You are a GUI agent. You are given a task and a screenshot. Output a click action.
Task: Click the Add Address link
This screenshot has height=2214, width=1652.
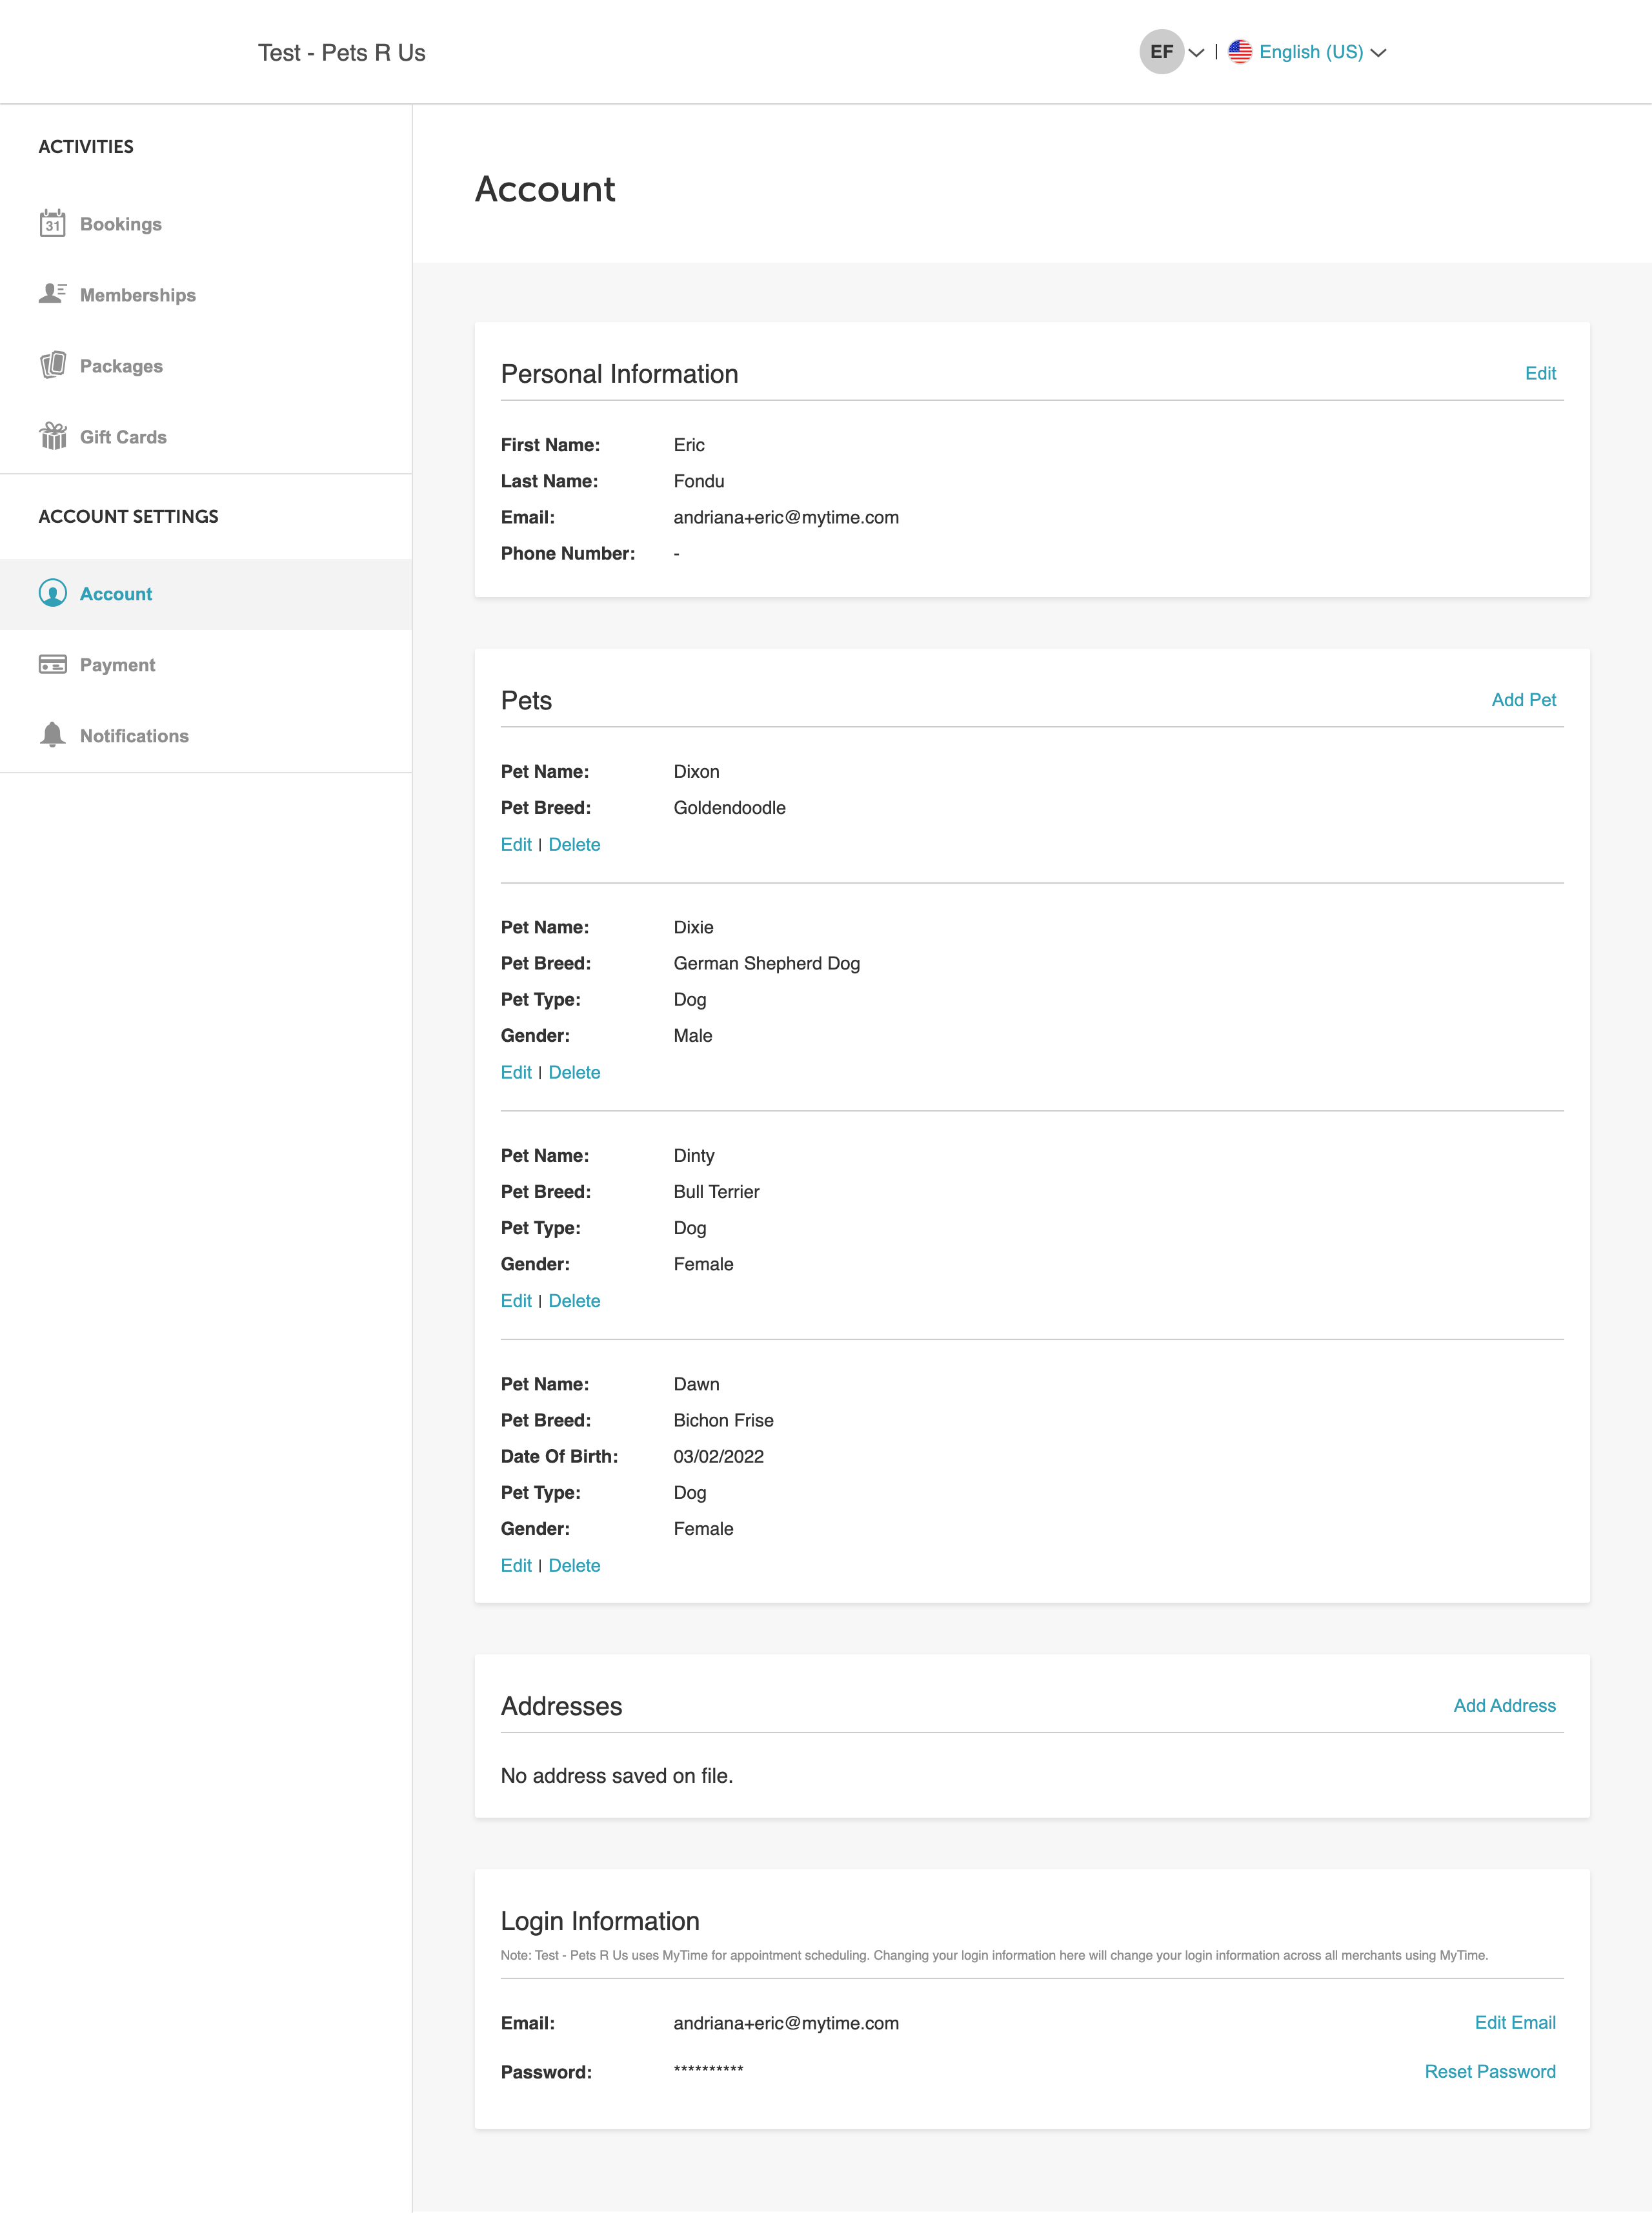(x=1503, y=1705)
